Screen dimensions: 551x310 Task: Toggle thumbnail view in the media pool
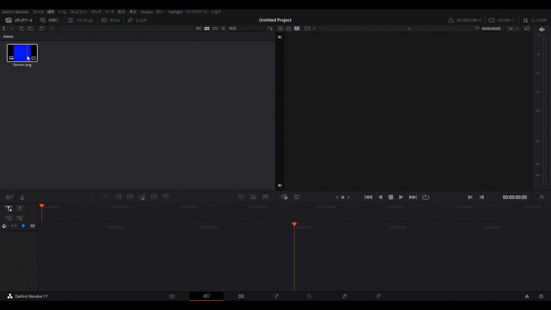pos(207,29)
